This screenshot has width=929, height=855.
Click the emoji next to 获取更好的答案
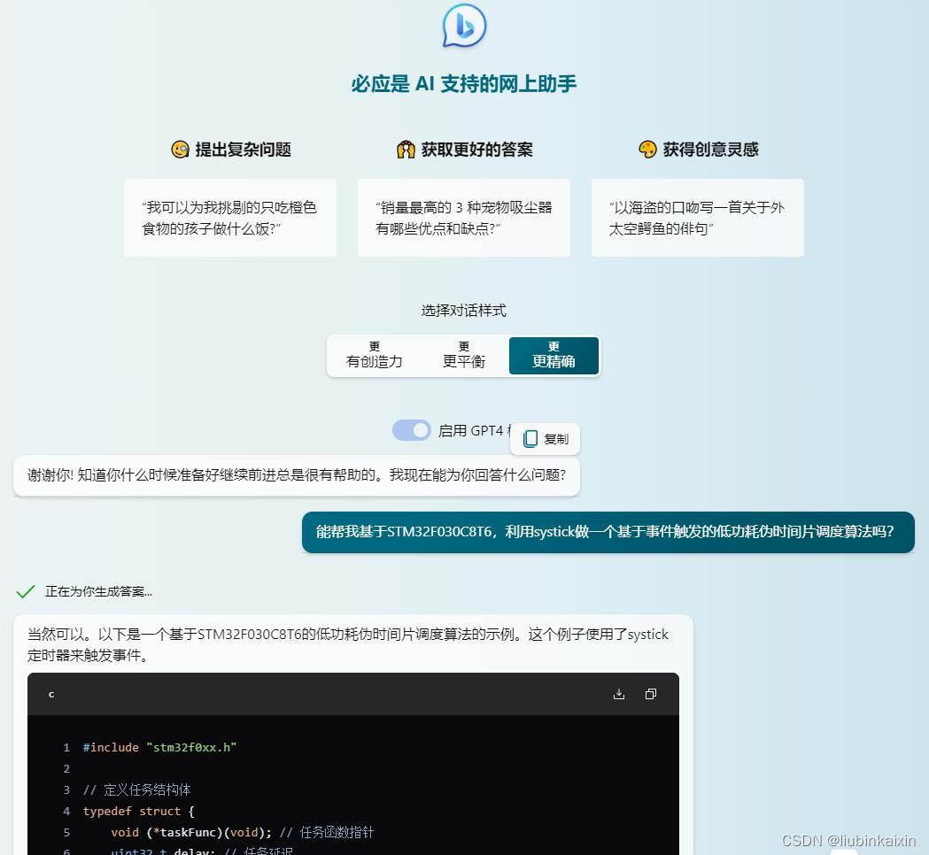406,150
